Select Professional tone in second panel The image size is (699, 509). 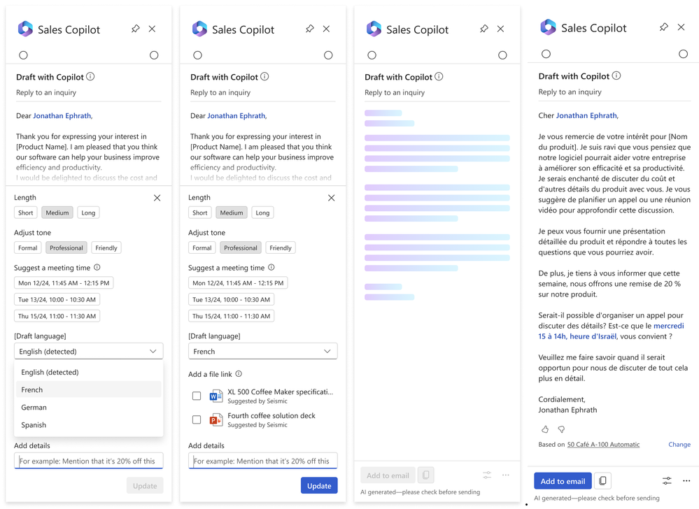tap(241, 248)
